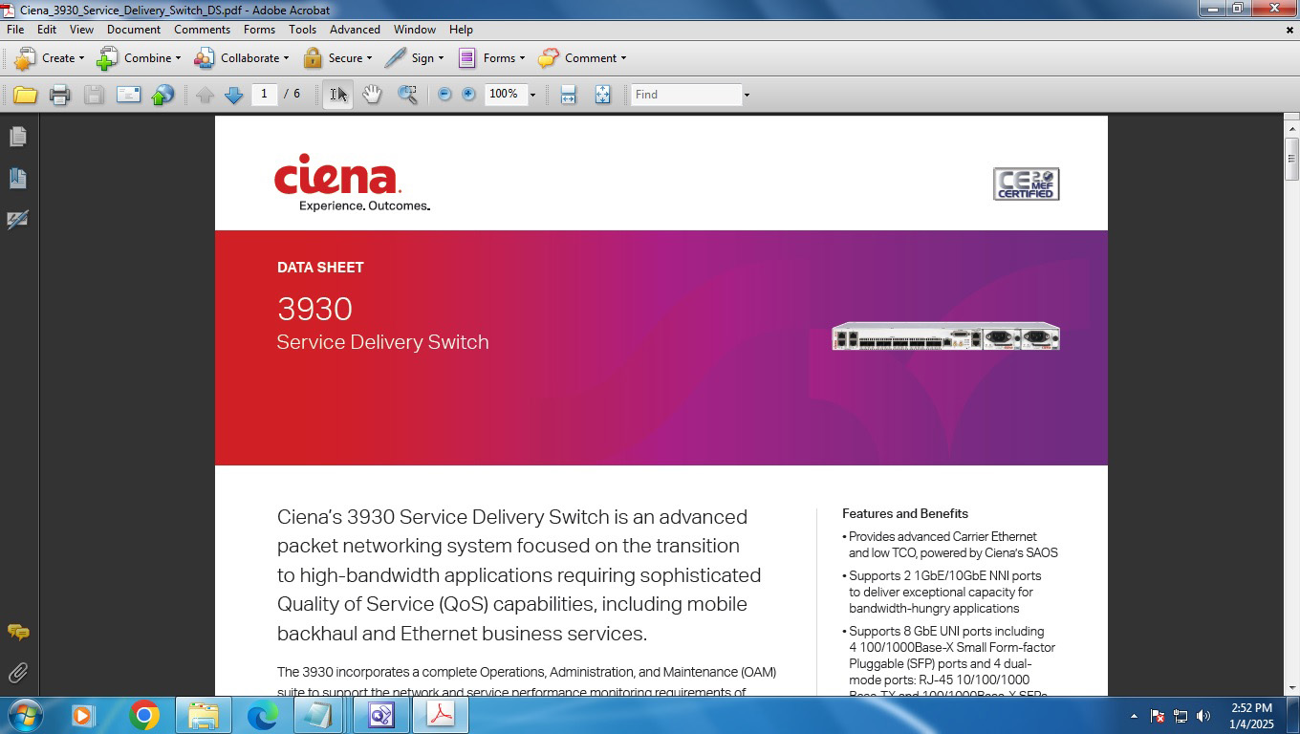Screen dimensions: 1300x734
Task: Open the zoom percentage dropdown arrow
Action: (x=532, y=95)
